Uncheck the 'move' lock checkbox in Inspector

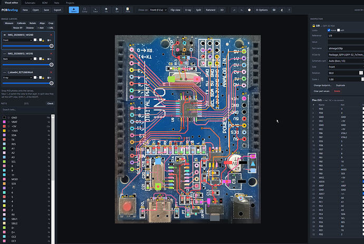(329, 30)
